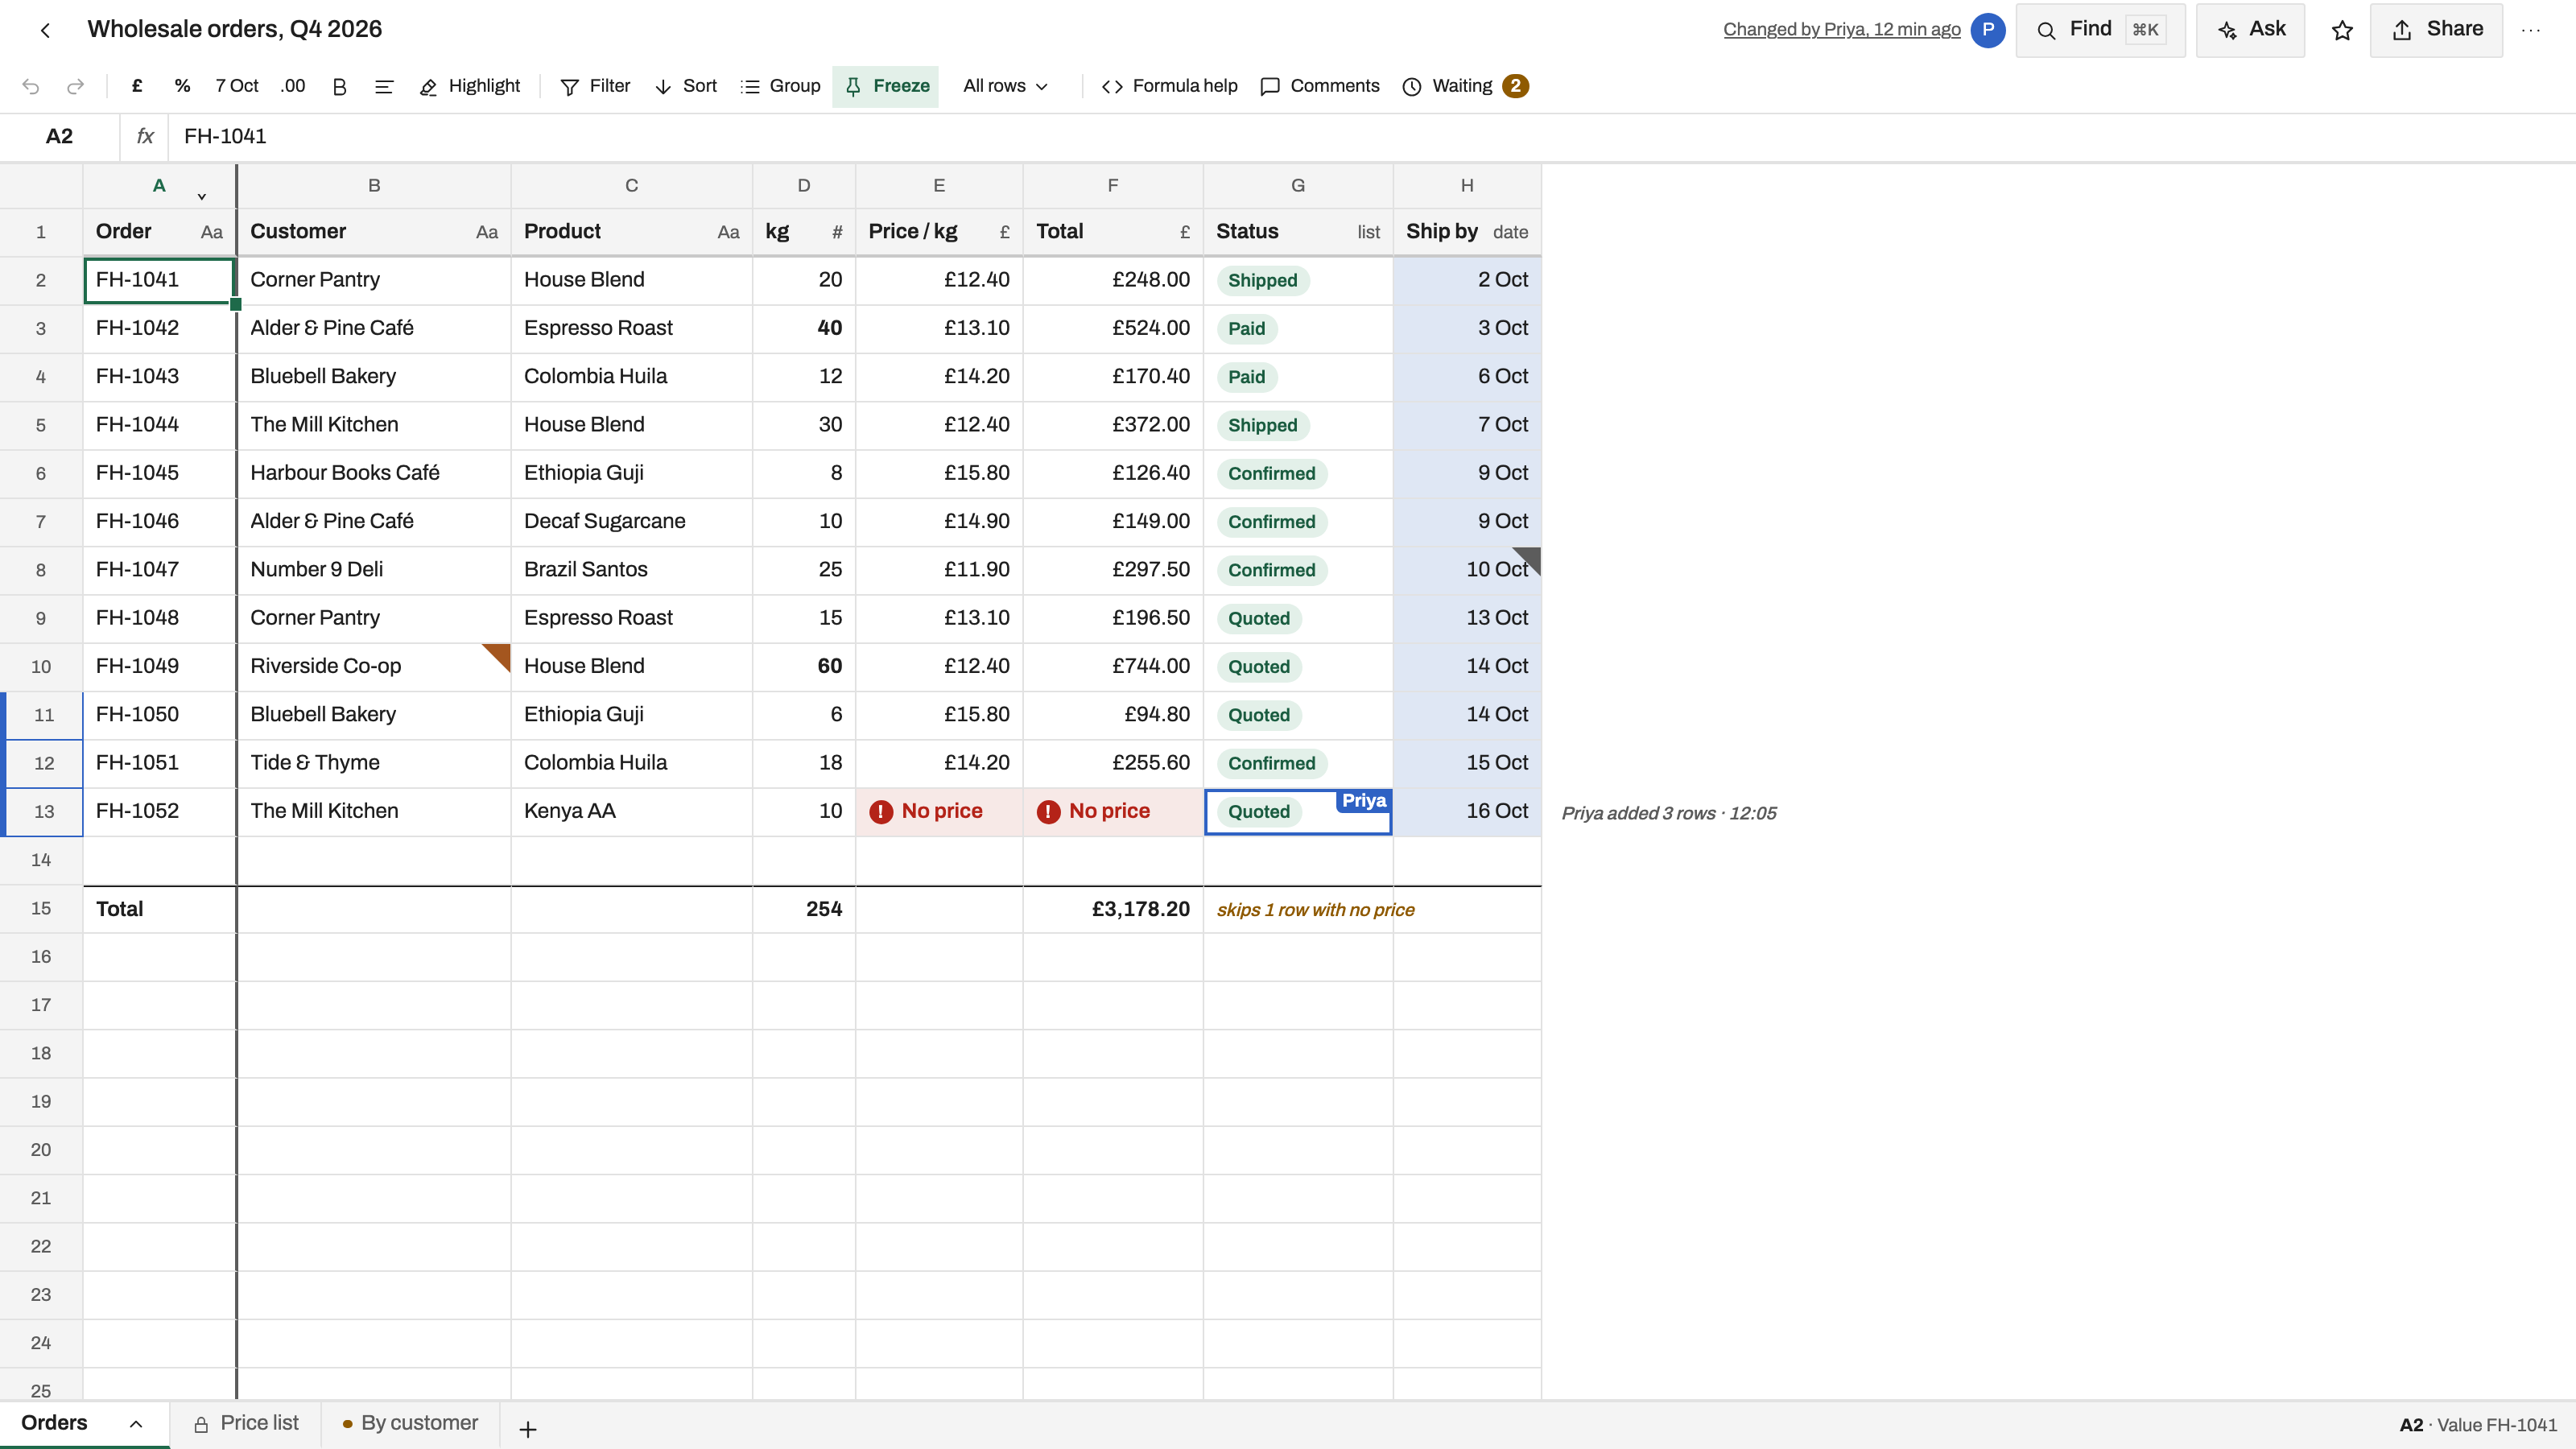This screenshot has height=1449, width=2576.
Task: Expand column A header dropdown arrow
Action: [202, 196]
